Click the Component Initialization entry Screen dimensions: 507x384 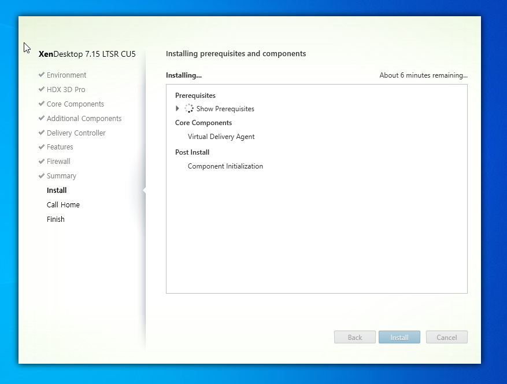click(x=225, y=166)
